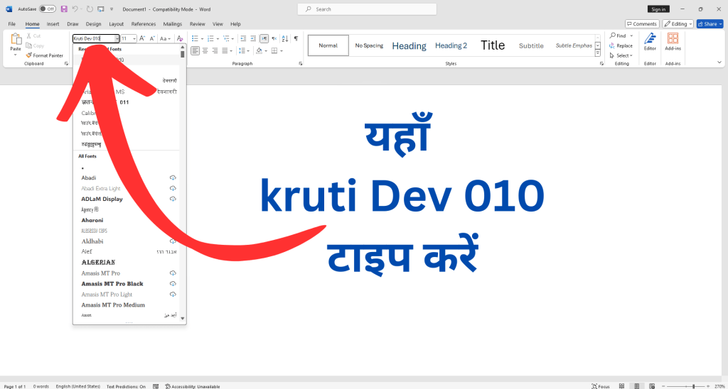Switch to the Design tab
Screen dimensions: 728x389
(93, 23)
